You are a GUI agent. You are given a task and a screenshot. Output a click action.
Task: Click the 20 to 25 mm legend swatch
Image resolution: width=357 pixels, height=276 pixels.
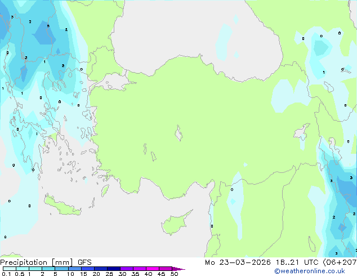point(100,269)
